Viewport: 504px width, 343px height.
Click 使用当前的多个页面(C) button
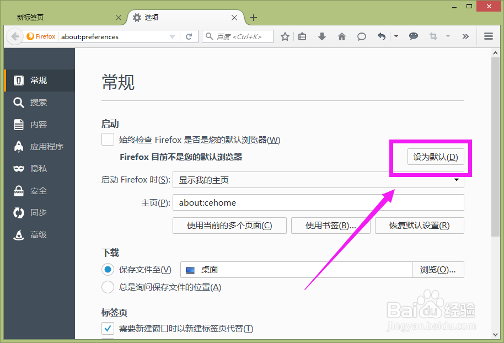point(229,226)
